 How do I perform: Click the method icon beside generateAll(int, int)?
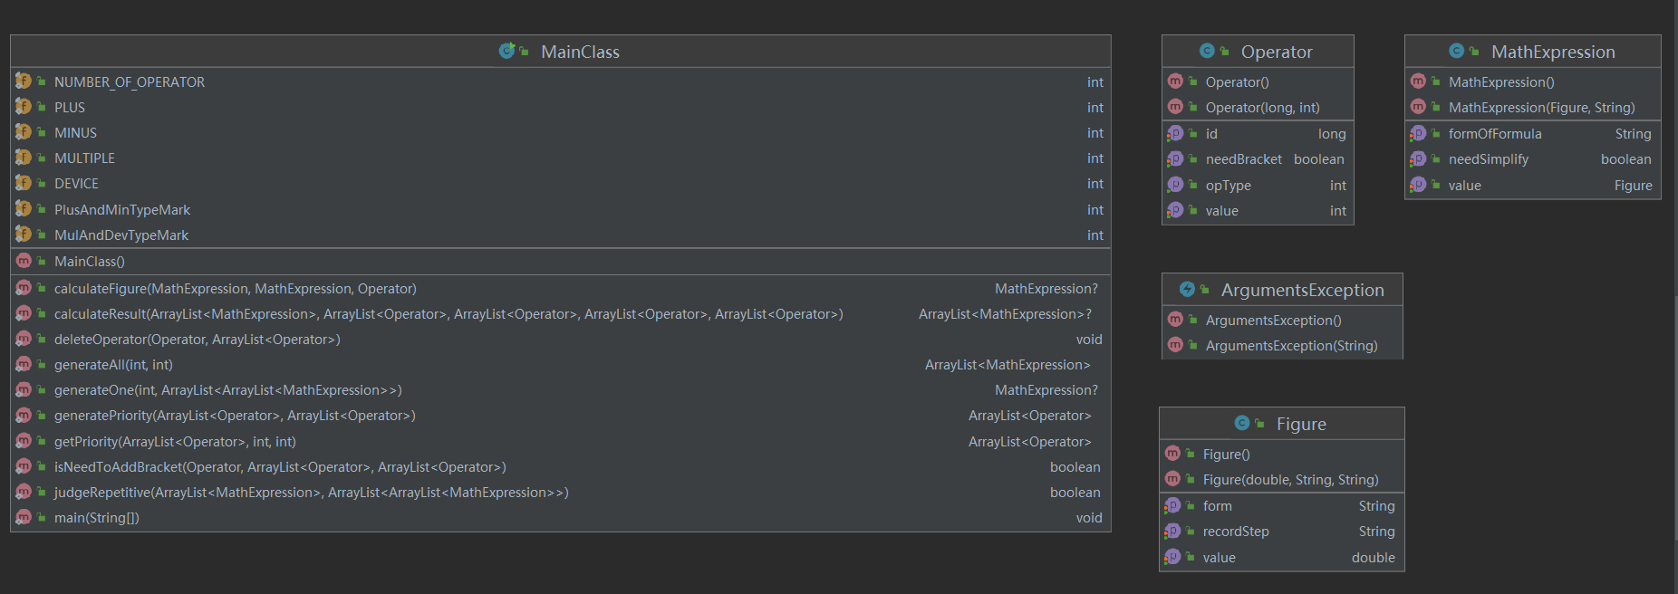tap(24, 364)
